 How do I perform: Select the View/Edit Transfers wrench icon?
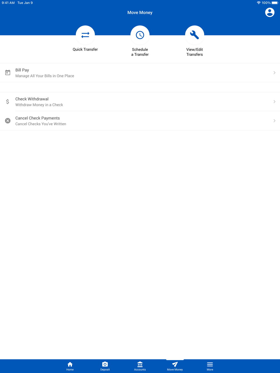tap(195, 35)
